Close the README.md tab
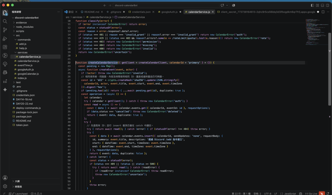 102,12
